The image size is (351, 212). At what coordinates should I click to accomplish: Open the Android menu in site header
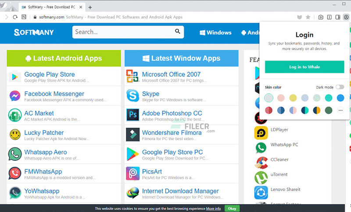(250, 32)
